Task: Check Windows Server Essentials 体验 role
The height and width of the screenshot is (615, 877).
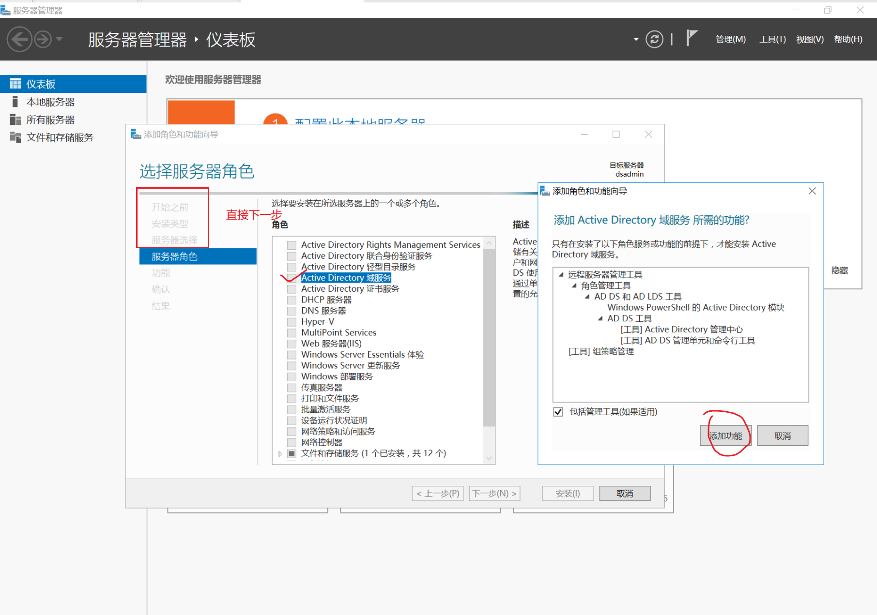Action: pyautogui.click(x=292, y=355)
